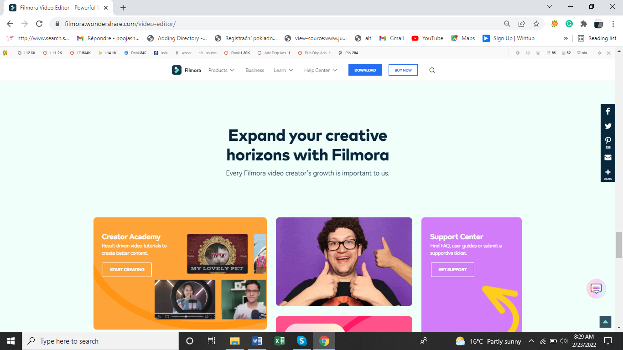The height and width of the screenshot is (350, 623).
Task: Expand the Help Center dropdown menu
Action: pos(321,70)
